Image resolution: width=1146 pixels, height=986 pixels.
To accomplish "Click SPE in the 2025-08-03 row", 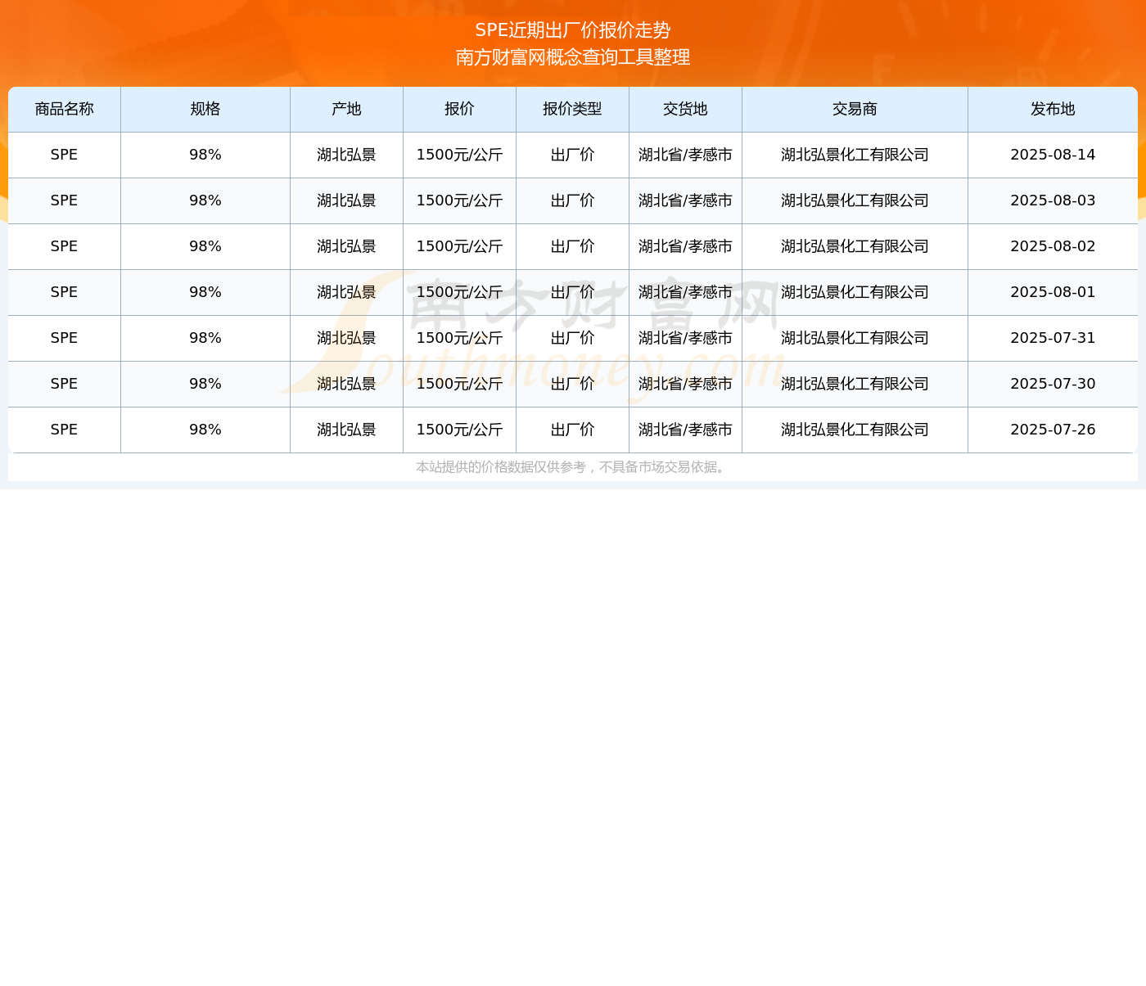I will [x=64, y=200].
